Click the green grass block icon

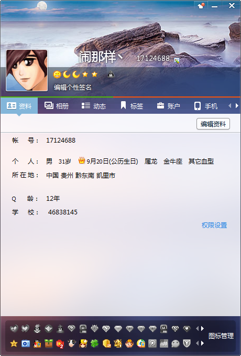point(49,343)
